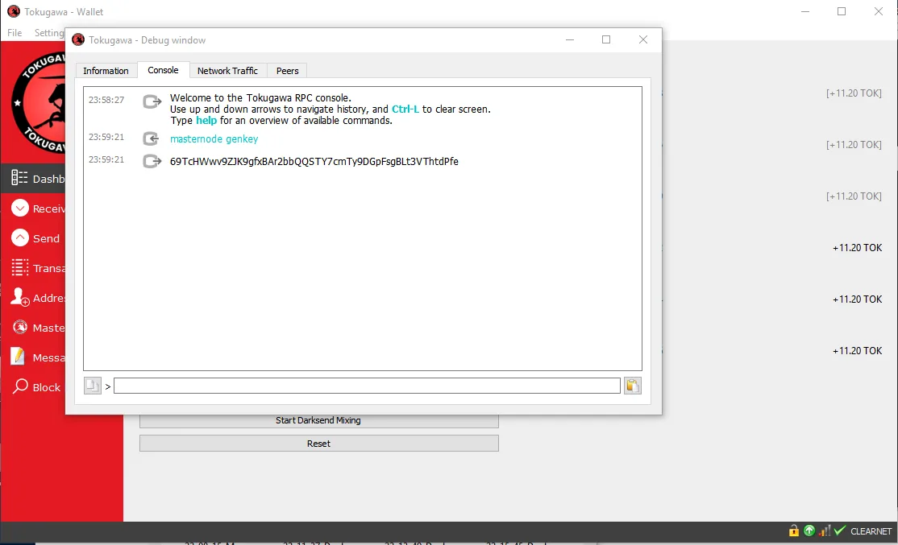Image resolution: width=898 pixels, height=545 pixels.
Task: Open the Block explorer search icon in the sidebar
Action: (x=20, y=386)
